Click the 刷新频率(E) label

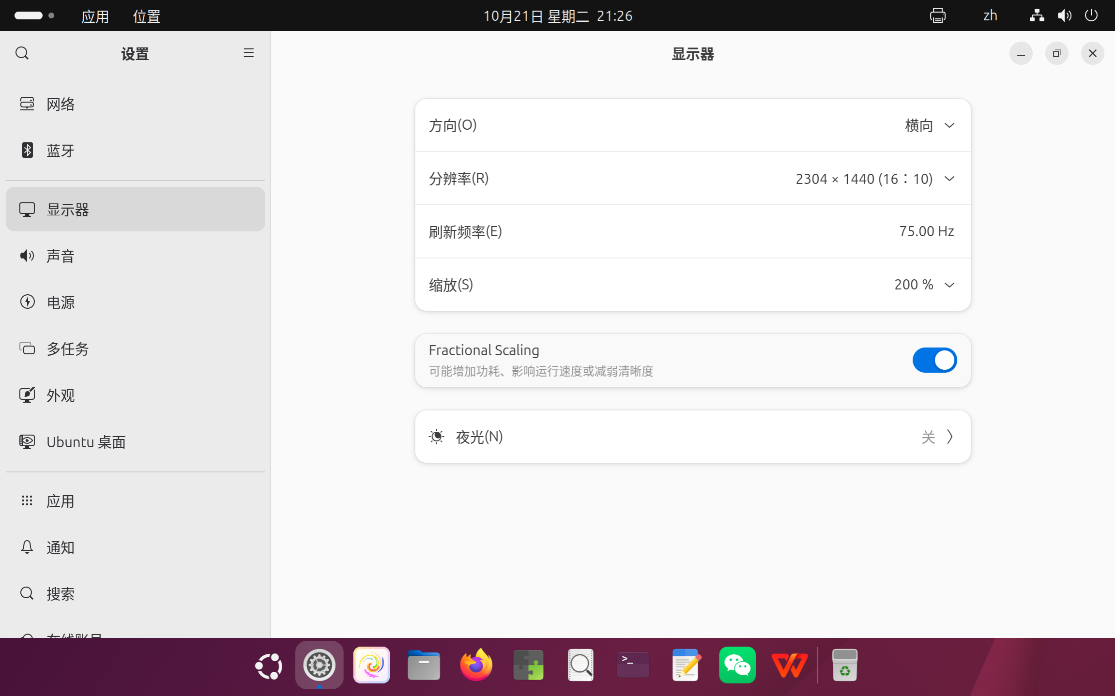coord(465,232)
